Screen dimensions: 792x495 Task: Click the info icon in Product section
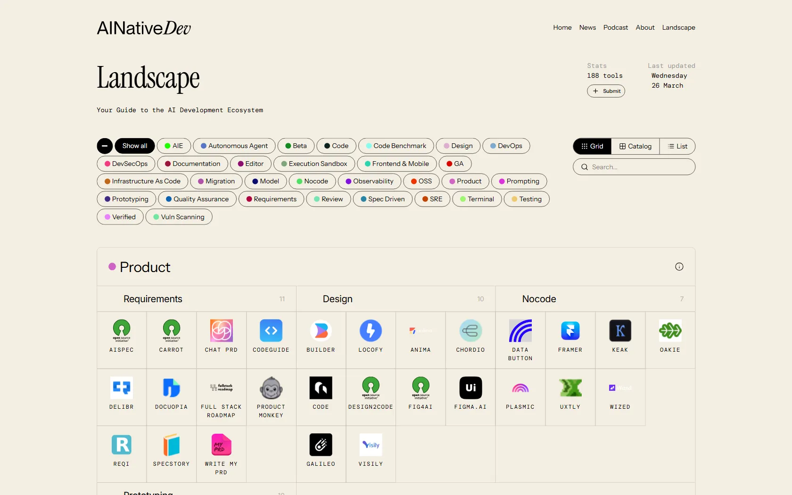(679, 267)
